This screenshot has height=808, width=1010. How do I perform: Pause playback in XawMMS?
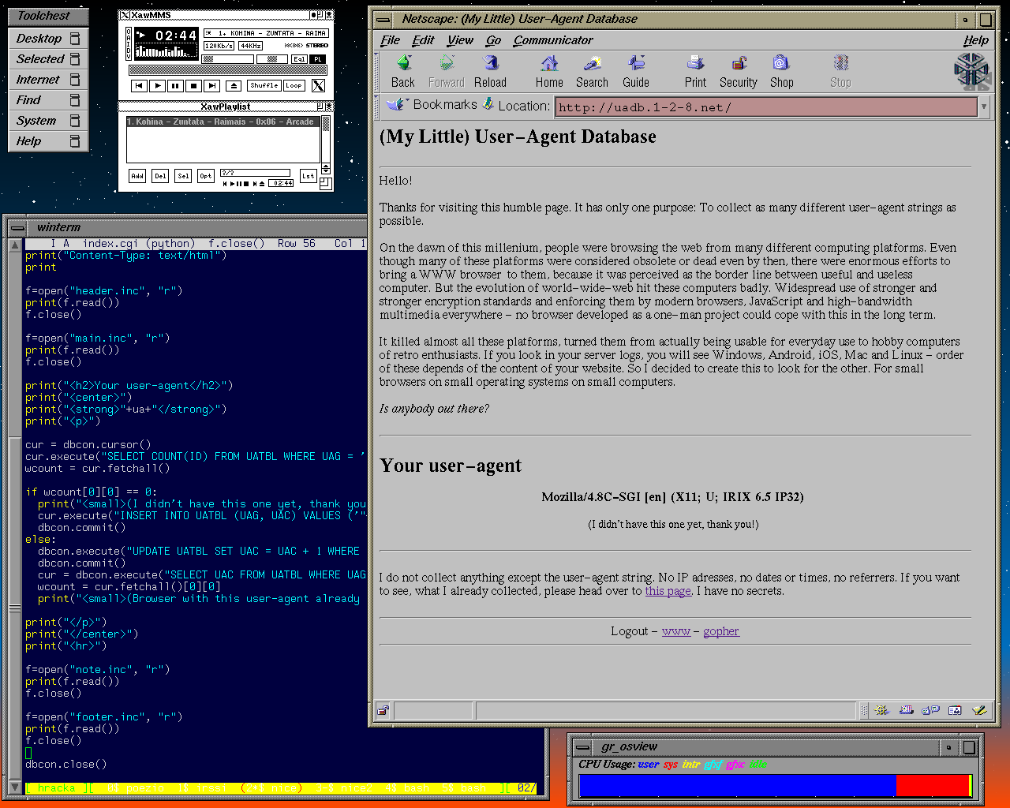(x=175, y=86)
